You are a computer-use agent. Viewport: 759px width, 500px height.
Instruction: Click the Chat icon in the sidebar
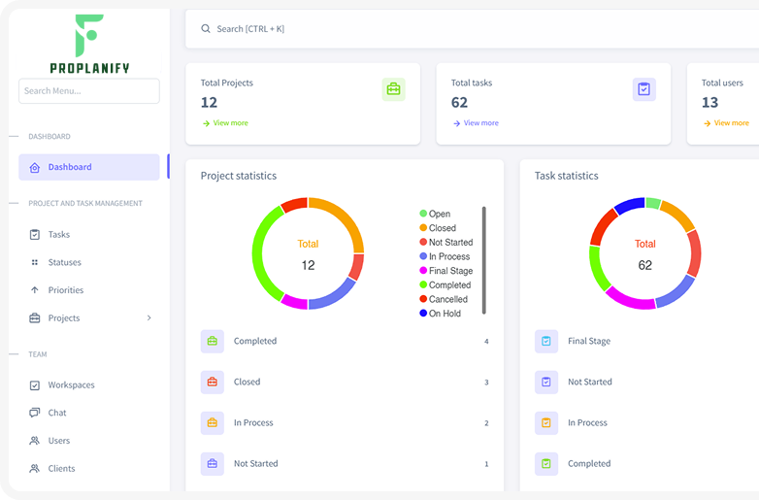point(35,413)
